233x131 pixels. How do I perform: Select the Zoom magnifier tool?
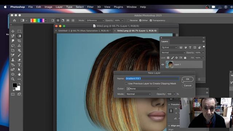[13, 79]
